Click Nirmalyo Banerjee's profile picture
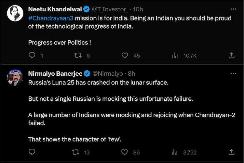The width and height of the screenshot is (244, 163). pyautogui.click(x=15, y=77)
